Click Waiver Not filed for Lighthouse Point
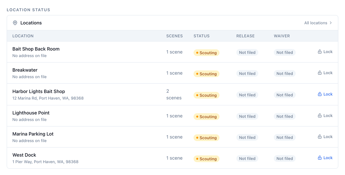345x175 pixels. (x=285, y=116)
